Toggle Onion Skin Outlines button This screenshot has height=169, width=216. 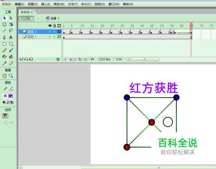click(75, 59)
